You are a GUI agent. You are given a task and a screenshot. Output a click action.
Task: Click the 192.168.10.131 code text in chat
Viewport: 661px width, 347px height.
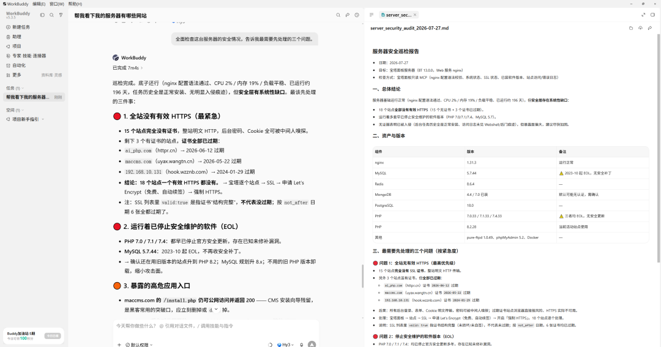(143, 172)
